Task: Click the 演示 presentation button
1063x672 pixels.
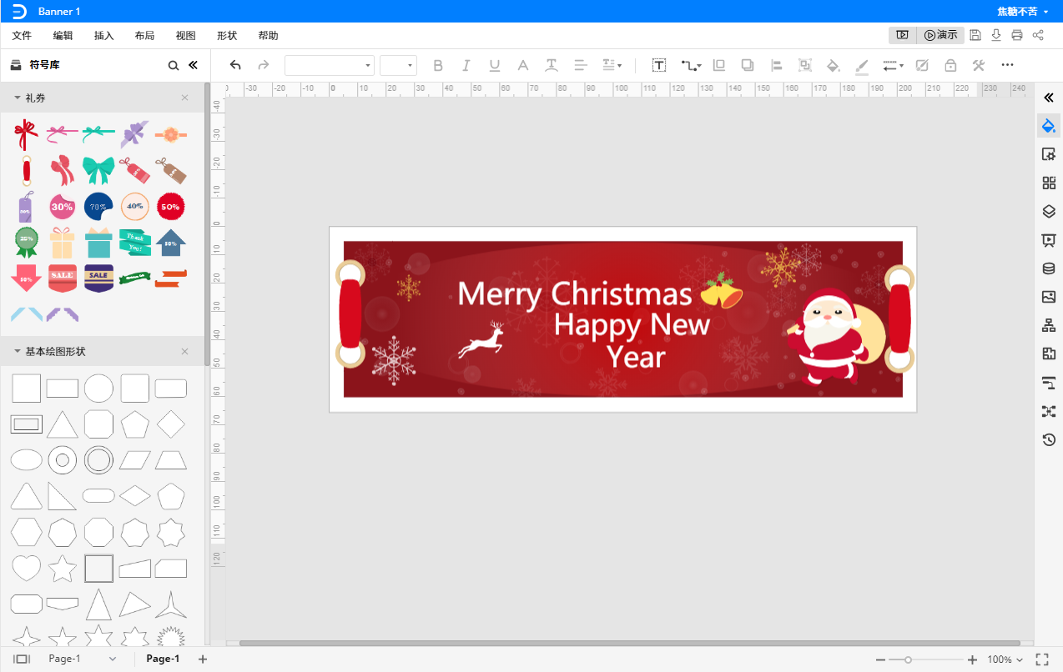Action: tap(941, 35)
